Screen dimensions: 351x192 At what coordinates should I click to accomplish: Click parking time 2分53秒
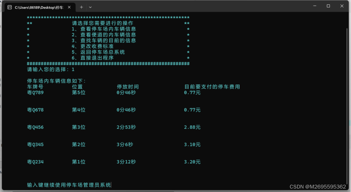pos(126,127)
